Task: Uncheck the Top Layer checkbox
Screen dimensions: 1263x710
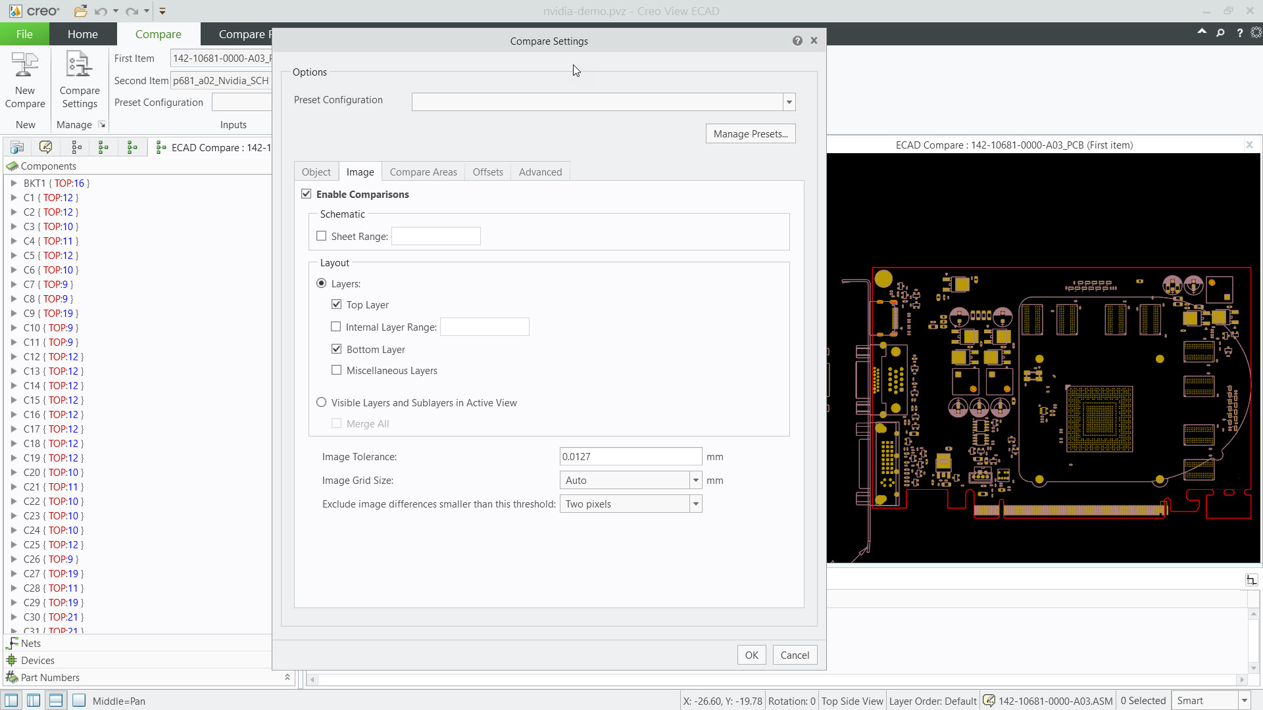Action: click(x=337, y=304)
